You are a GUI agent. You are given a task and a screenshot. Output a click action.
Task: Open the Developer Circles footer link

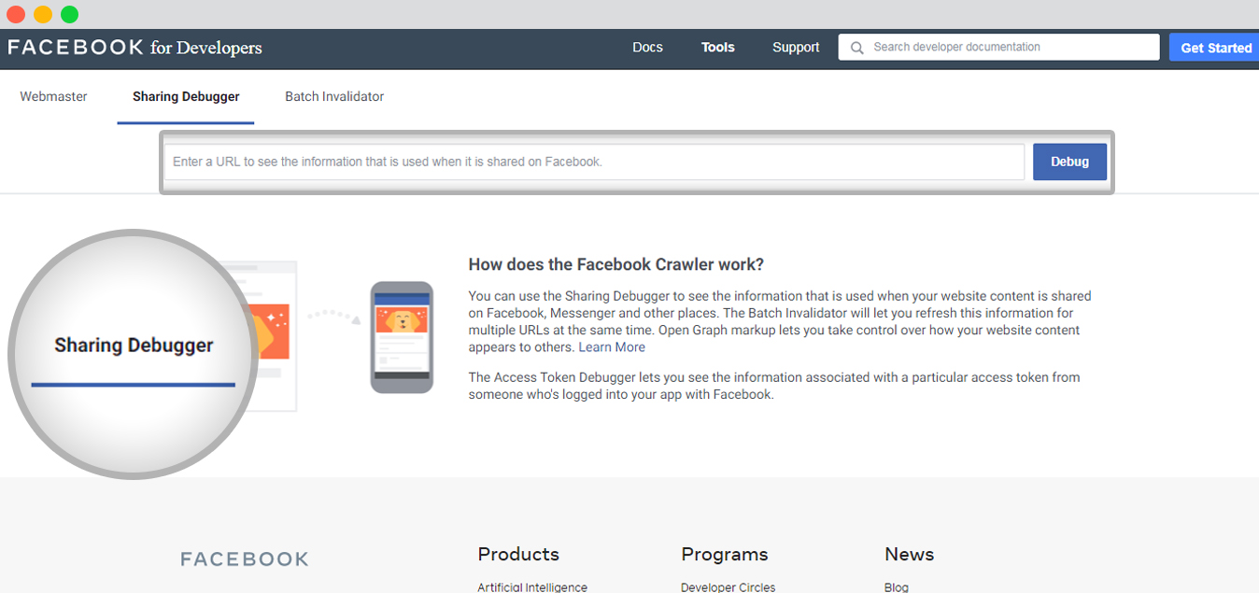click(x=729, y=587)
